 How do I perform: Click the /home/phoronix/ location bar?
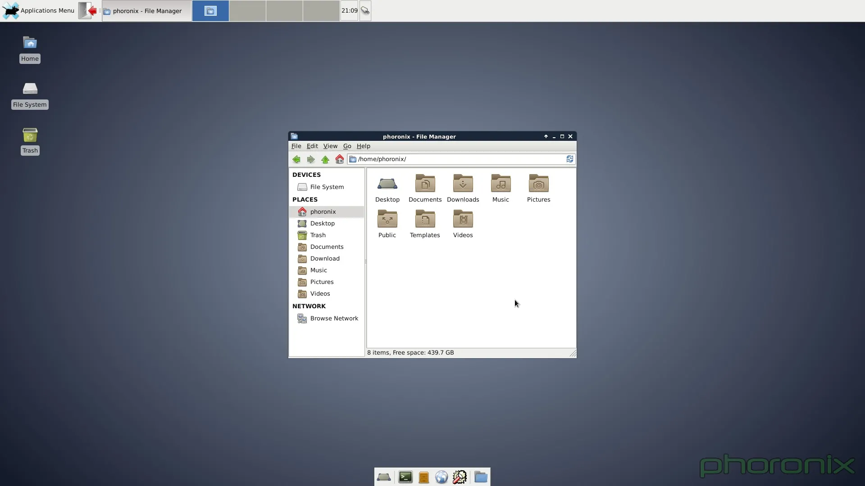coord(456,159)
